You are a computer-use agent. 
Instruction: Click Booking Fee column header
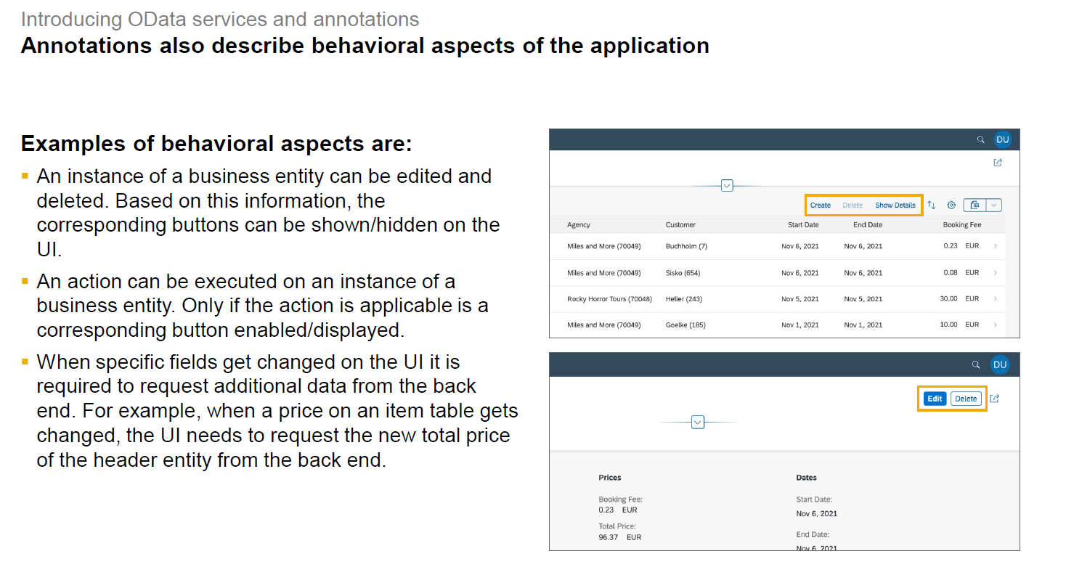click(x=962, y=225)
